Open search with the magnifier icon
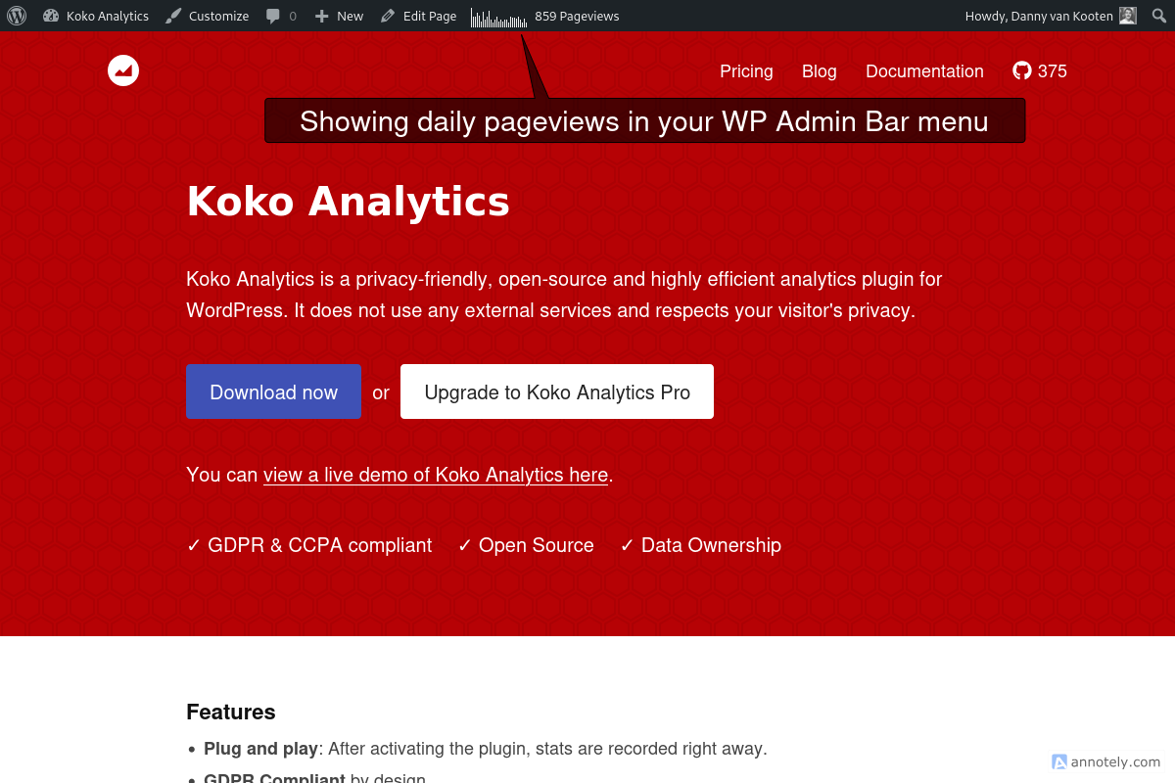The height and width of the screenshot is (783, 1175). tap(1158, 16)
